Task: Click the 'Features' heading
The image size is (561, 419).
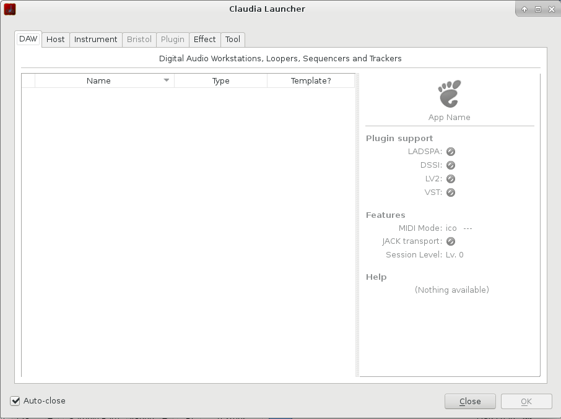Action: tap(385, 215)
